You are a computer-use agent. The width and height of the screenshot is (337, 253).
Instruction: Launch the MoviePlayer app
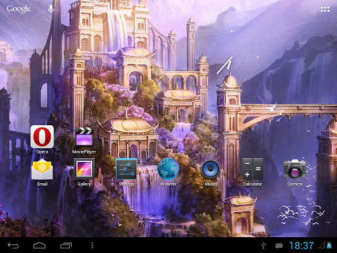pyautogui.click(x=84, y=137)
